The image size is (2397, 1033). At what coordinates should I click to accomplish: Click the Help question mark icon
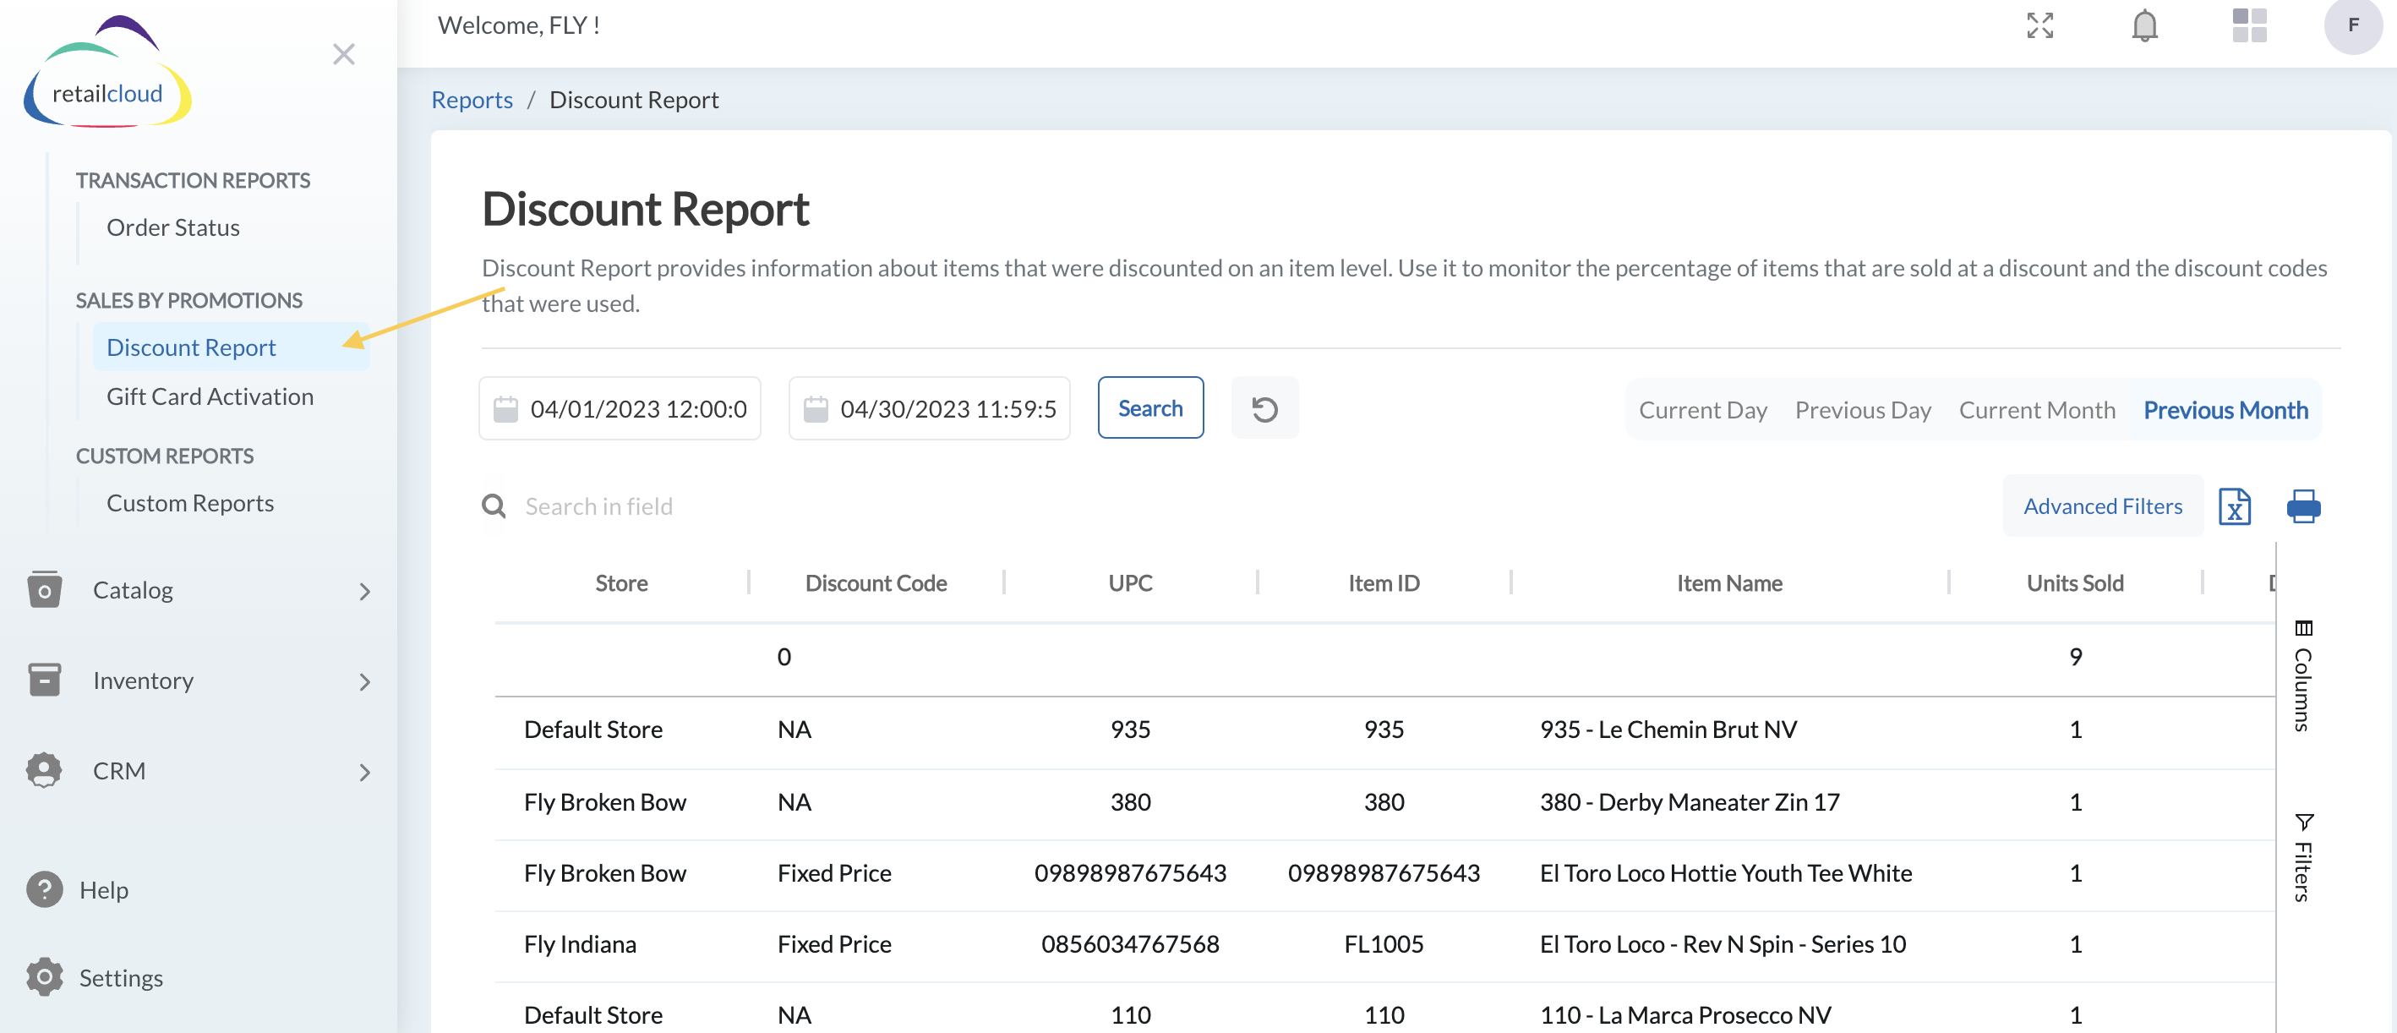pyautogui.click(x=44, y=889)
